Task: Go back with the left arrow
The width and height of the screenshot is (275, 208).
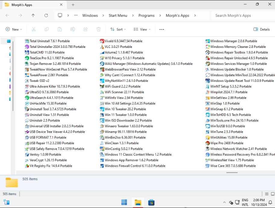Action: tap(7, 15)
